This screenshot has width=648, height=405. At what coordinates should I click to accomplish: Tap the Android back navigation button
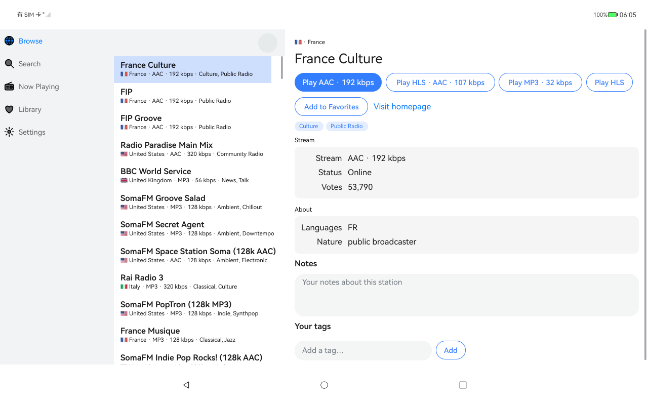pos(186,385)
